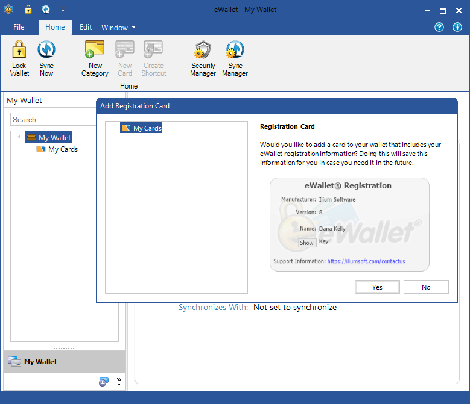The height and width of the screenshot is (404, 470).
Task: Confirm adding registration card with Yes
Action: pos(377,287)
